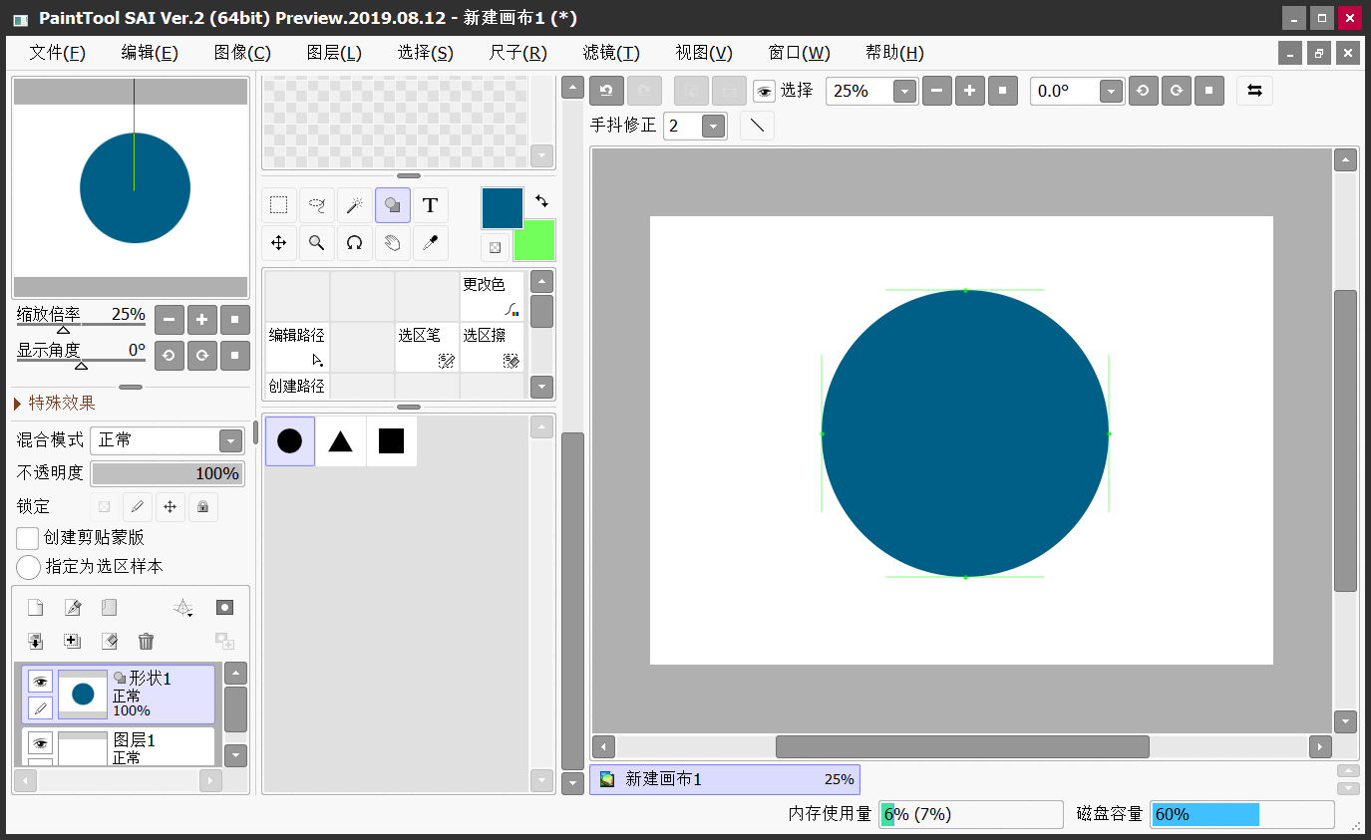Open perspective ruler layer menu
Screen dimensions: 1371x840
(182, 608)
